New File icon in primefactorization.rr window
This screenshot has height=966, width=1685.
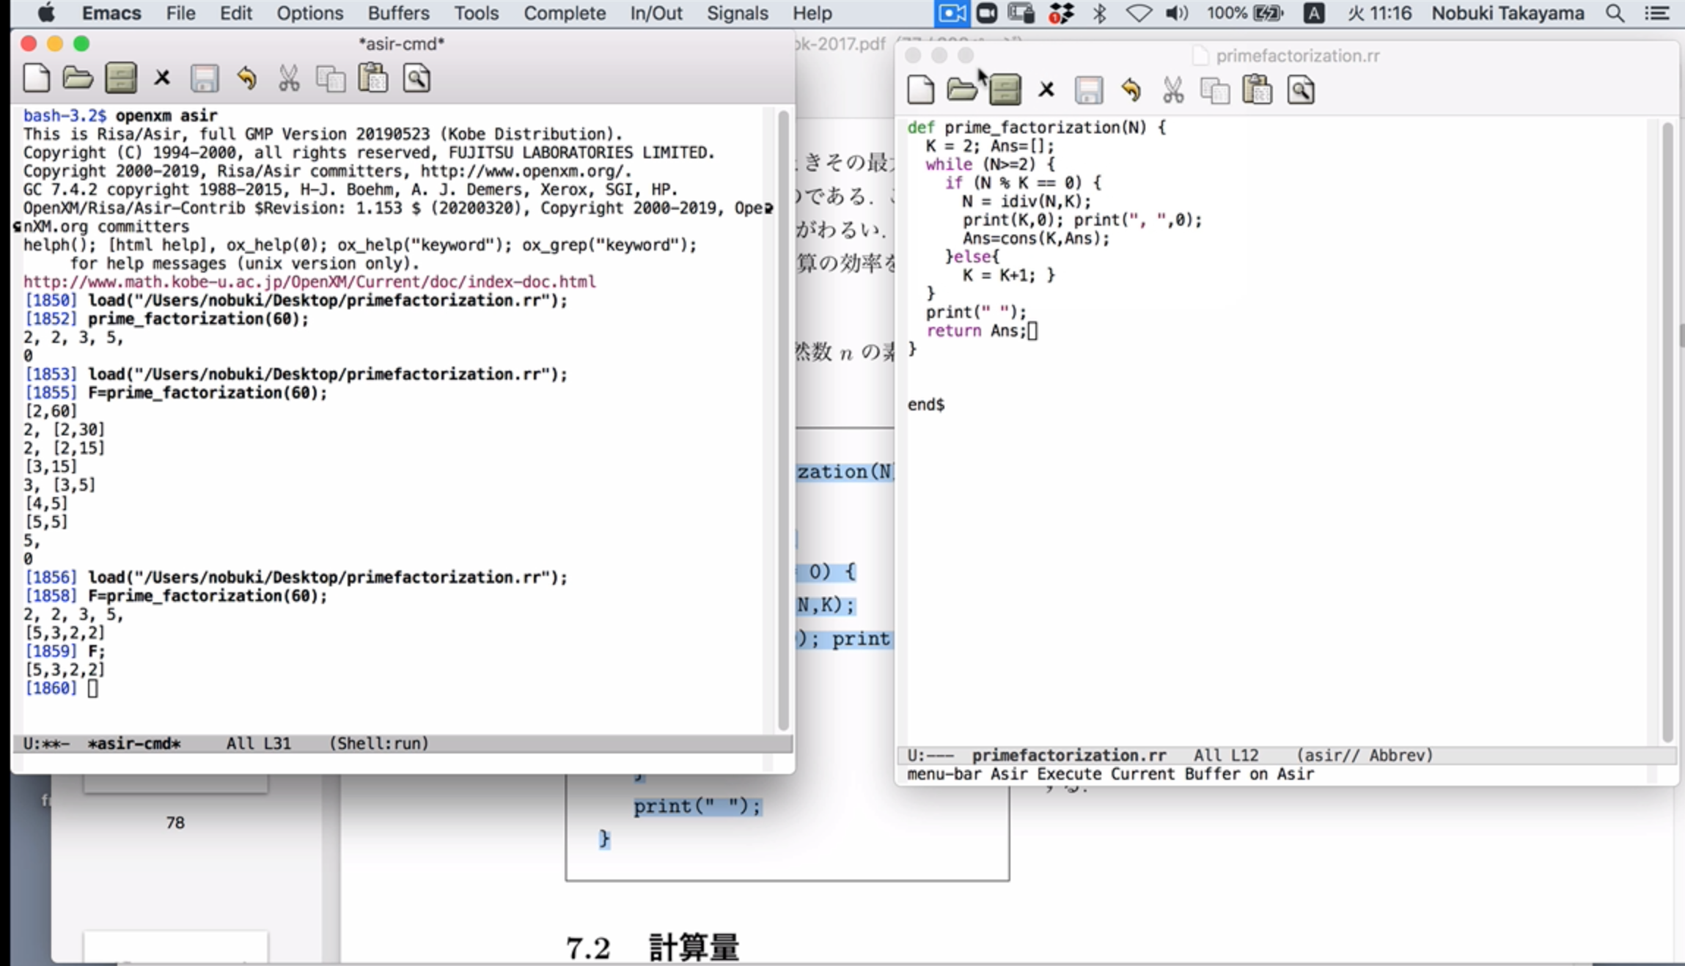921,90
